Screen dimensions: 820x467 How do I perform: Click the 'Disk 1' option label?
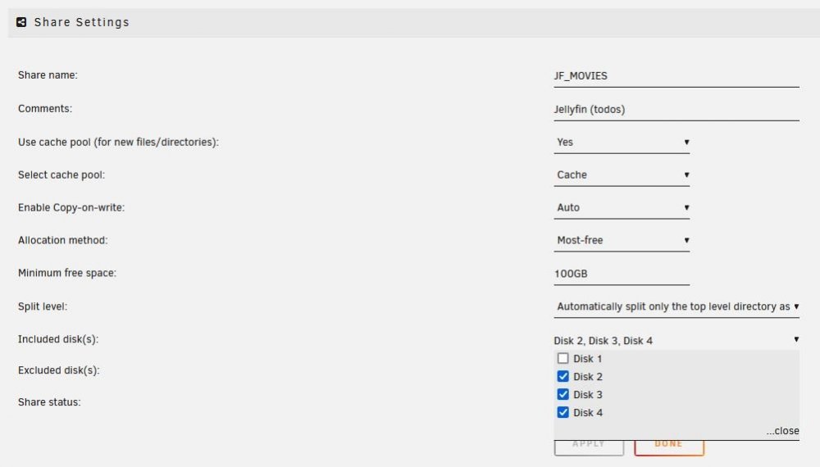(x=588, y=359)
